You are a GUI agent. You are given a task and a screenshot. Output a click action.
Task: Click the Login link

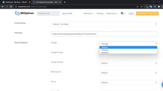(131, 13)
